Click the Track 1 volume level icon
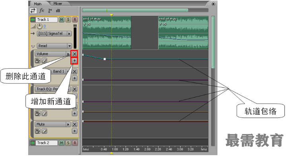This screenshot has height=156, width=286. [x=33, y=27]
